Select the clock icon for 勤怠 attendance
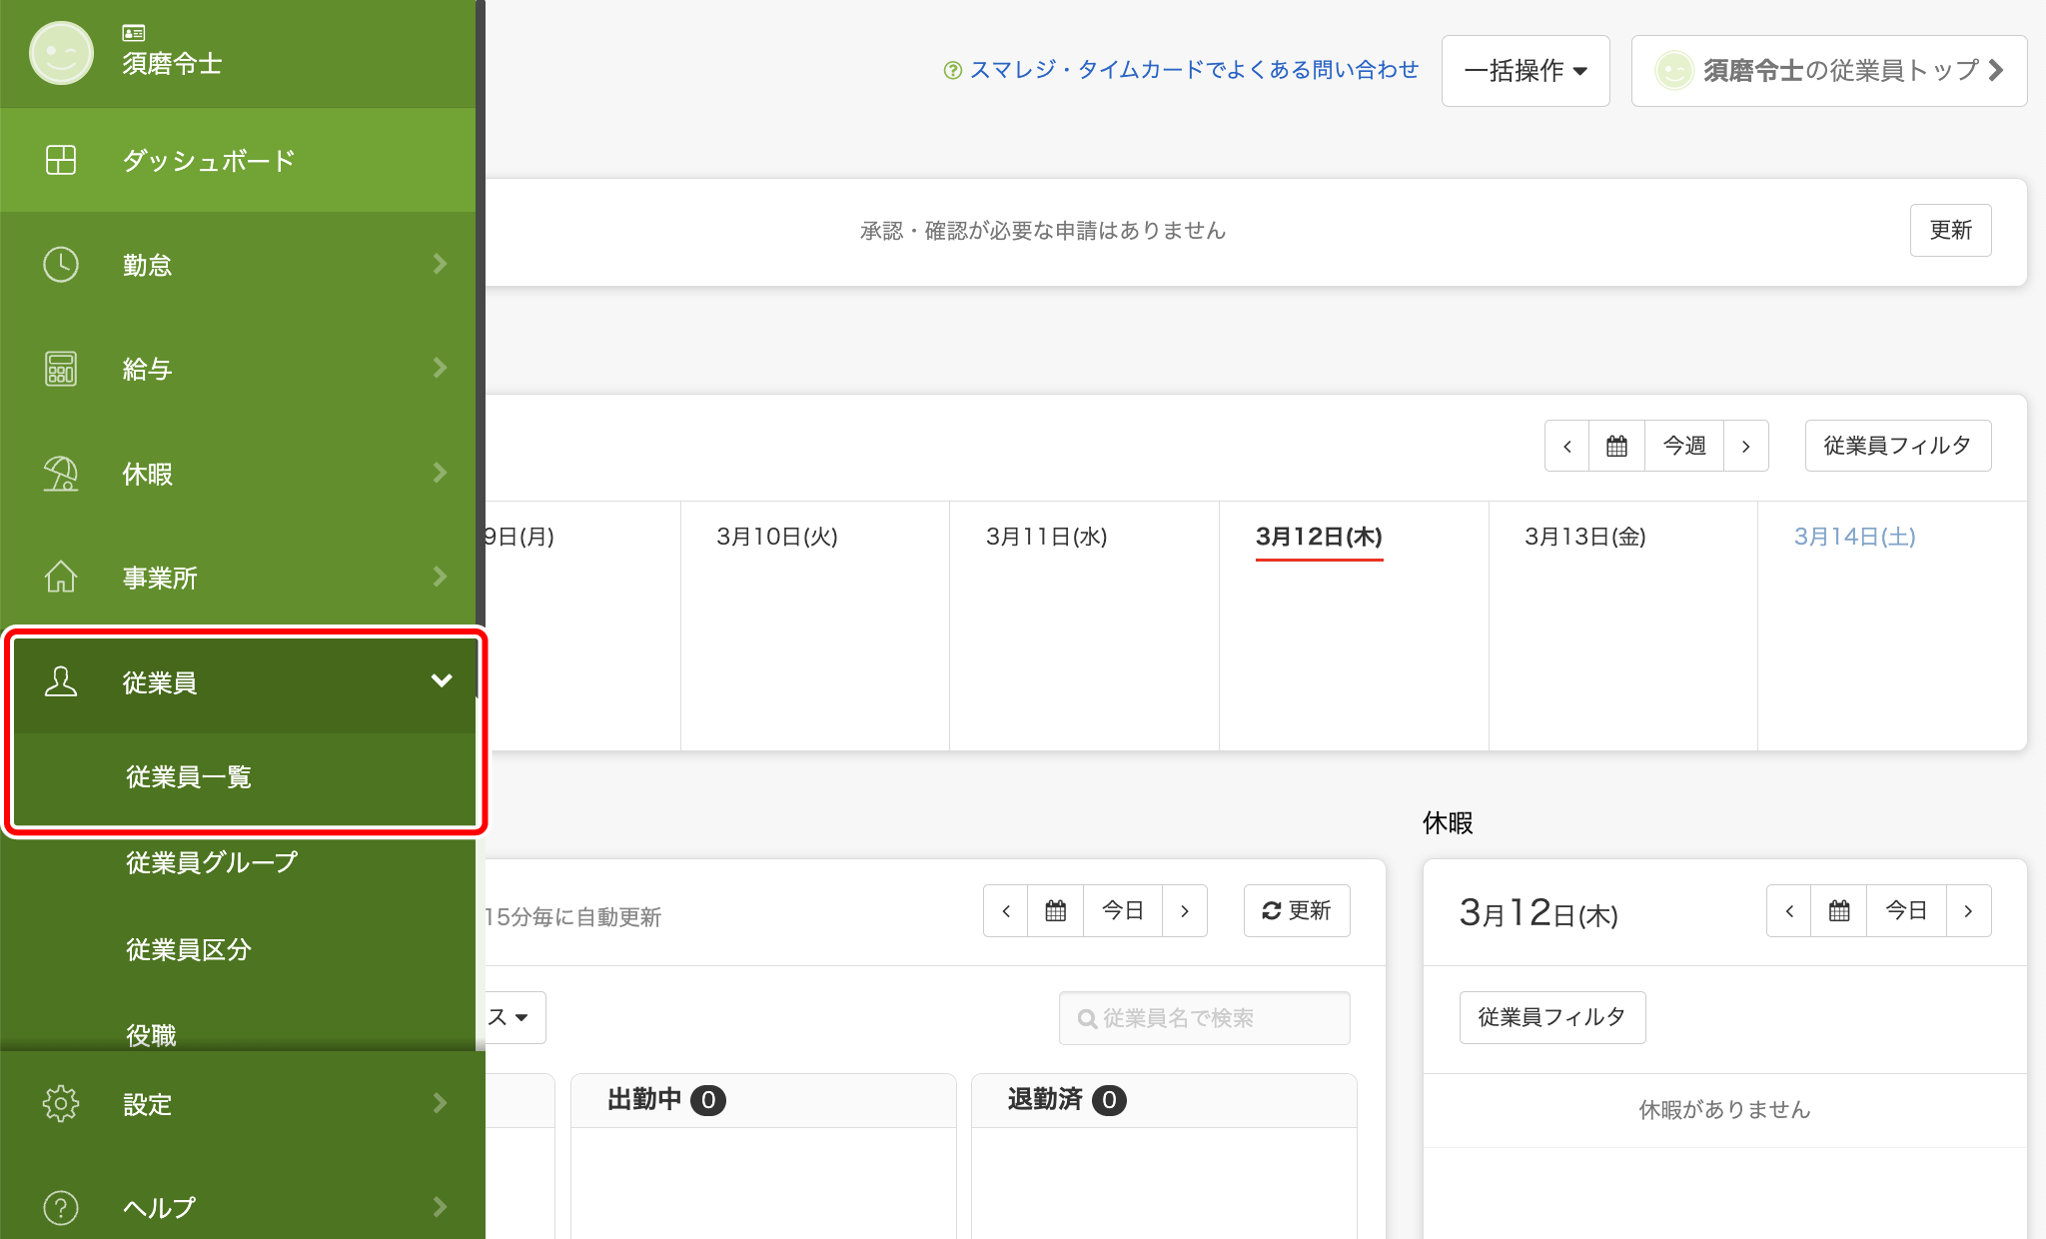Screen dimensions: 2046x1239 (x=61, y=264)
